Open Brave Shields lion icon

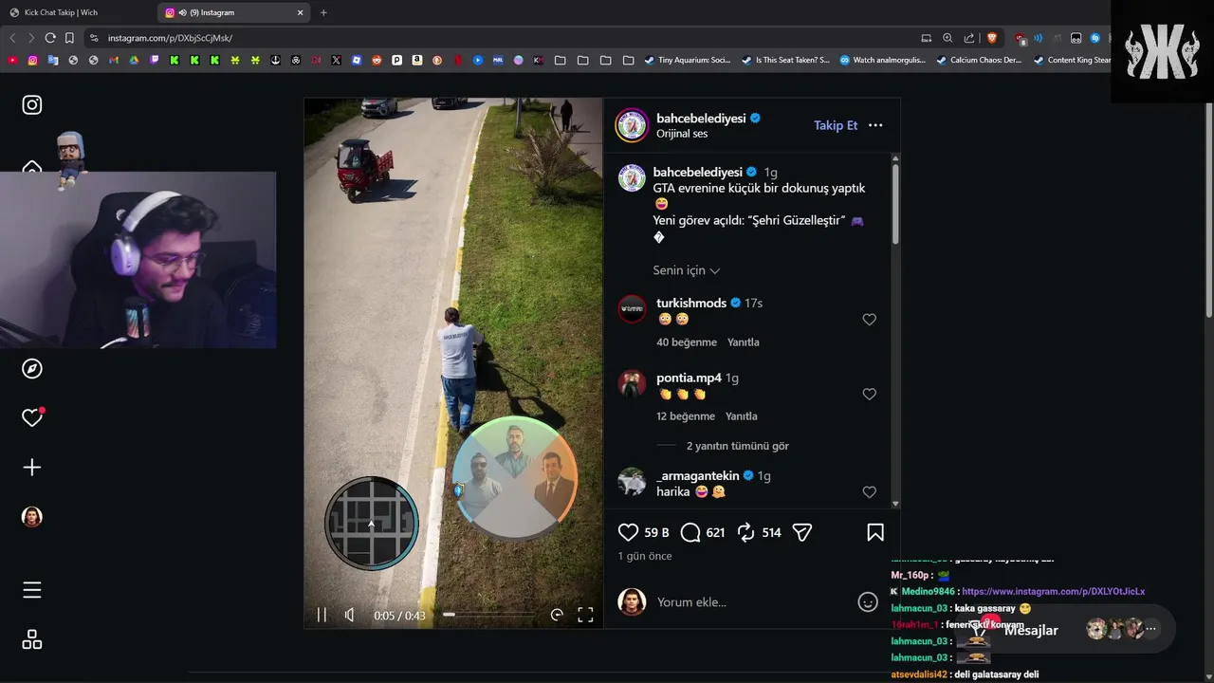pyautogui.click(x=992, y=38)
